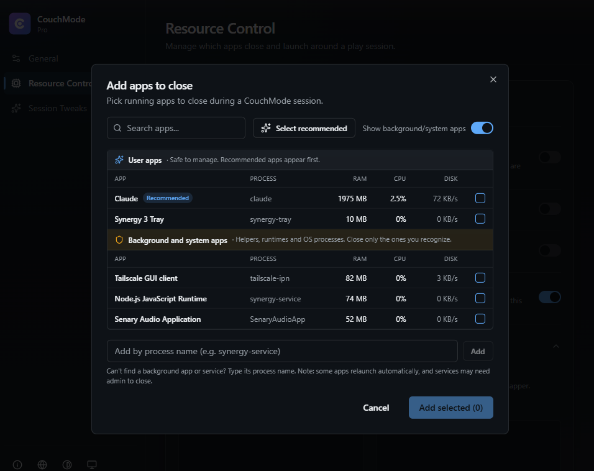This screenshot has height=471, width=594.
Task: Click the Cancel button
Action: coord(376,408)
